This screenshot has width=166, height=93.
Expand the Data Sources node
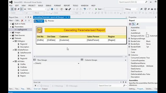[10, 35]
